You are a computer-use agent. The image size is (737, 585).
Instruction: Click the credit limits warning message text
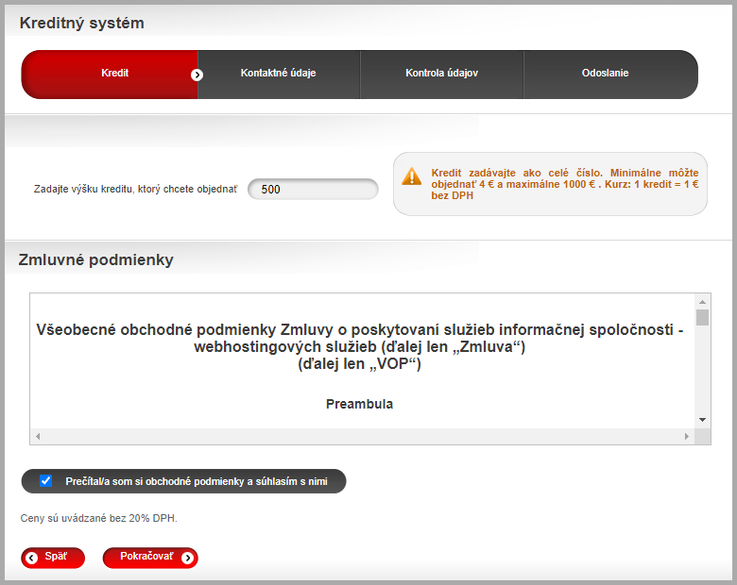(x=564, y=184)
